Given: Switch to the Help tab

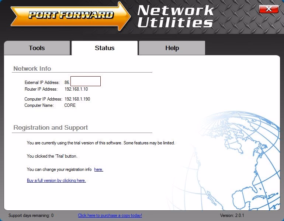Looking at the screenshot, I should coord(172,48).
